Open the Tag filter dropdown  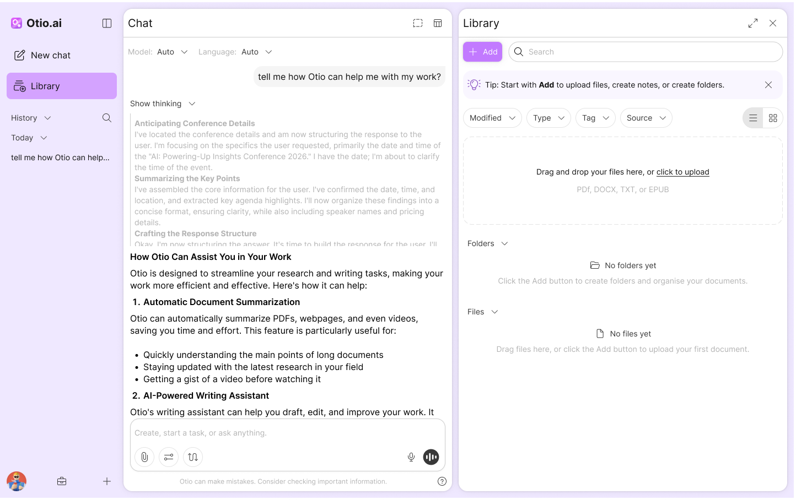[x=595, y=118]
